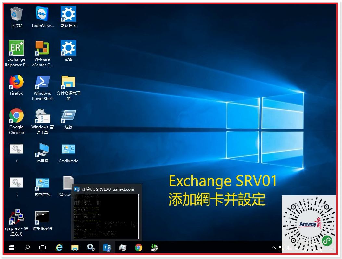Image resolution: width=342 pixels, height=259 pixels.
Task: Open Exchange Reporter Plus shortcut
Action: pyautogui.click(x=16, y=54)
